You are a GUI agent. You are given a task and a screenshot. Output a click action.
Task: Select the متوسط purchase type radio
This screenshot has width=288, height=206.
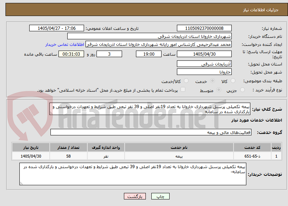(x=219, y=90)
